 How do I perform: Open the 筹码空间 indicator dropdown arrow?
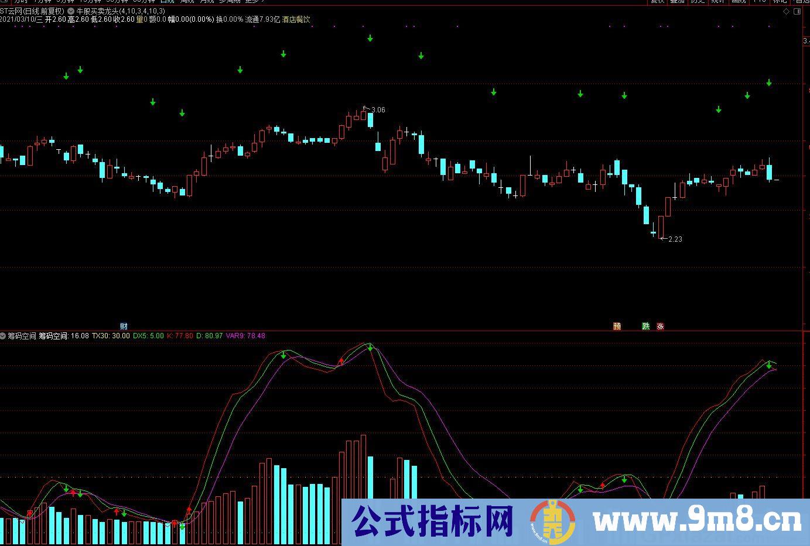pos(3,336)
